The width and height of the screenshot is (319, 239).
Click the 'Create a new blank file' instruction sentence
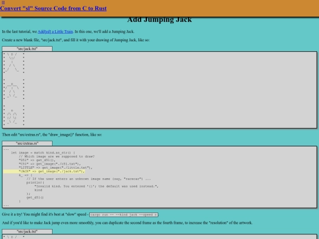[x=76, y=40]
